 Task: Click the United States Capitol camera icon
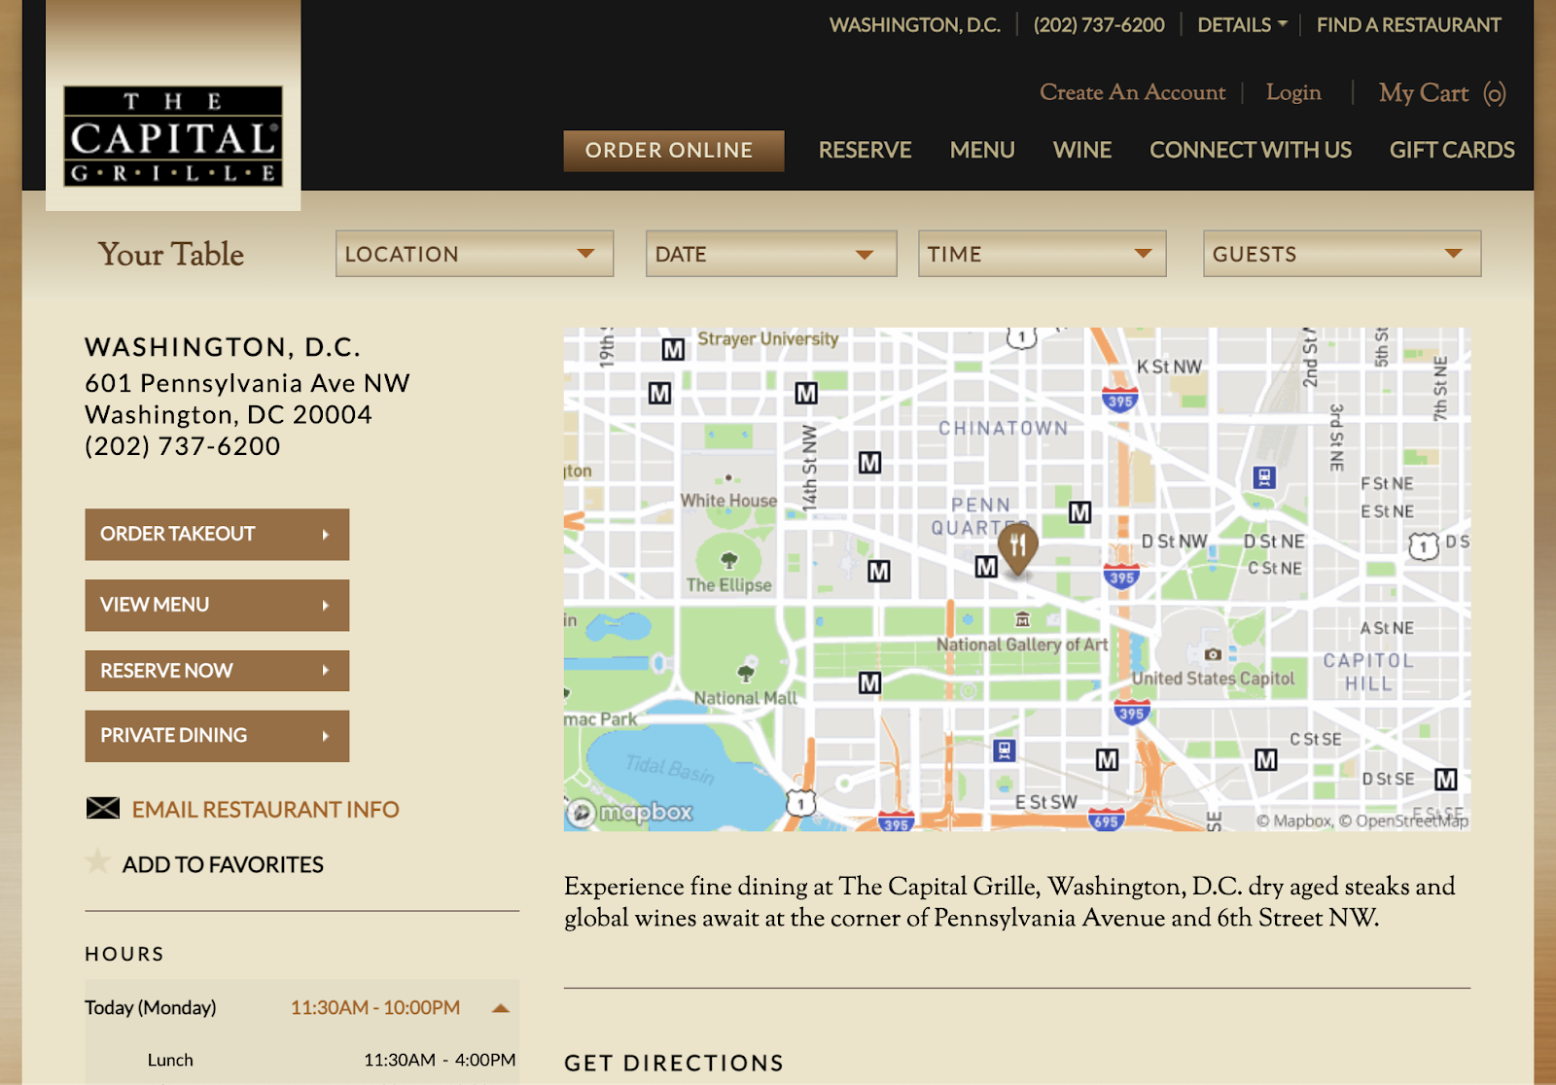(x=1213, y=654)
